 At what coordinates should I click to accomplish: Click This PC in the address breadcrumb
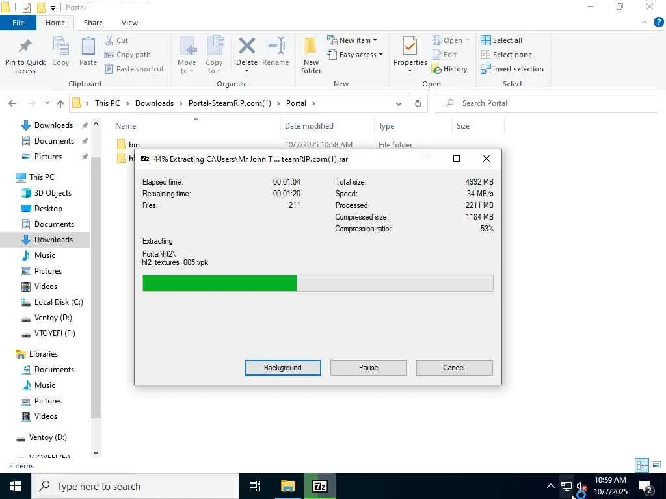pyautogui.click(x=107, y=103)
